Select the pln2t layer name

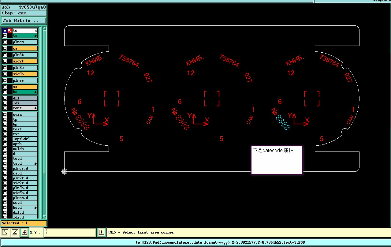click(x=25, y=55)
